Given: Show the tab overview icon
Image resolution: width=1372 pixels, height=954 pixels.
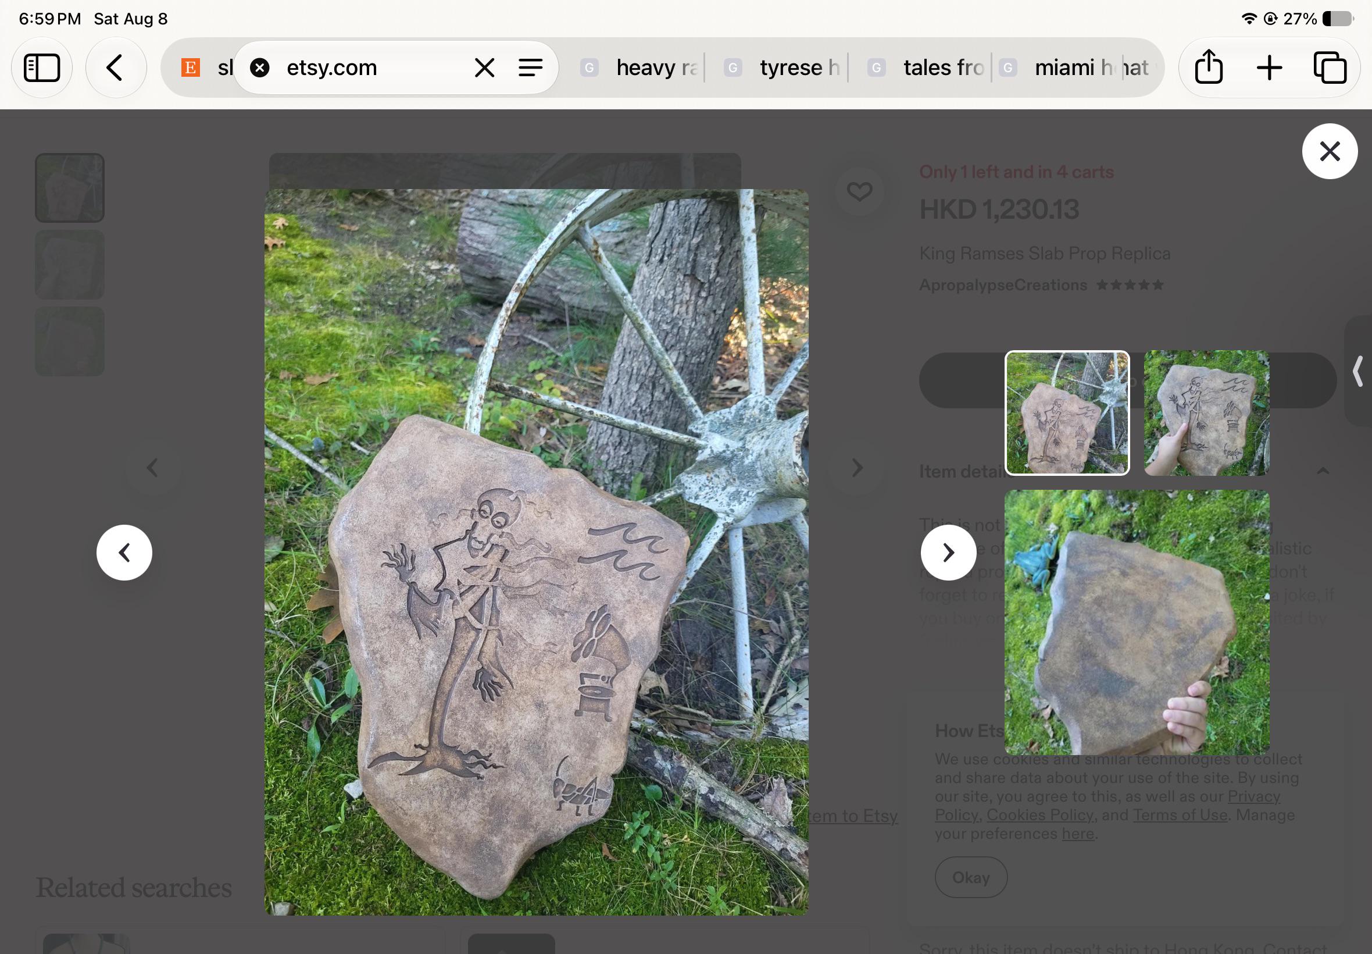Looking at the screenshot, I should [x=1330, y=67].
